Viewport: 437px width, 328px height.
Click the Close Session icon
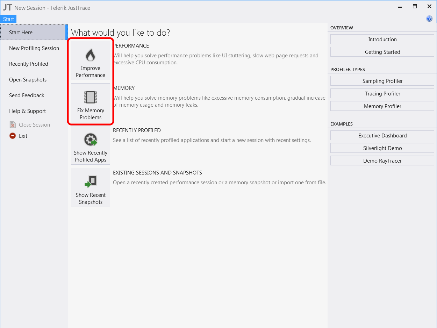[13, 125]
